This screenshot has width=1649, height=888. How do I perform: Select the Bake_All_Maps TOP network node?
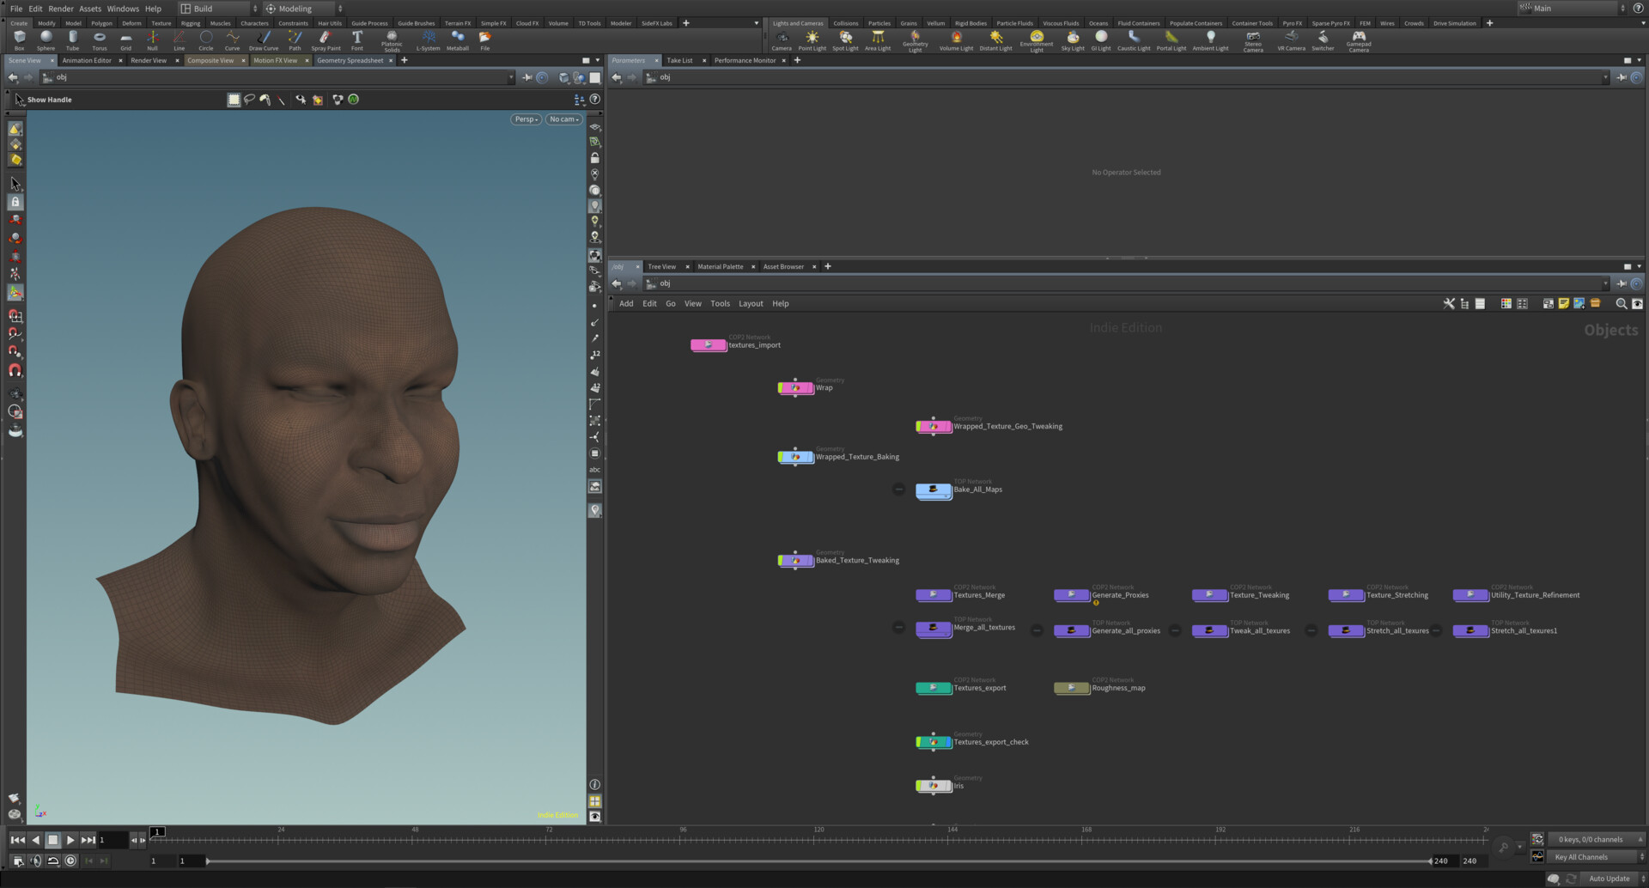(x=934, y=490)
